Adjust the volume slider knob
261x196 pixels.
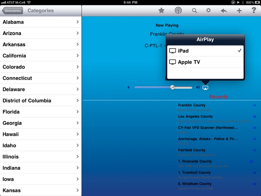[x=173, y=87]
